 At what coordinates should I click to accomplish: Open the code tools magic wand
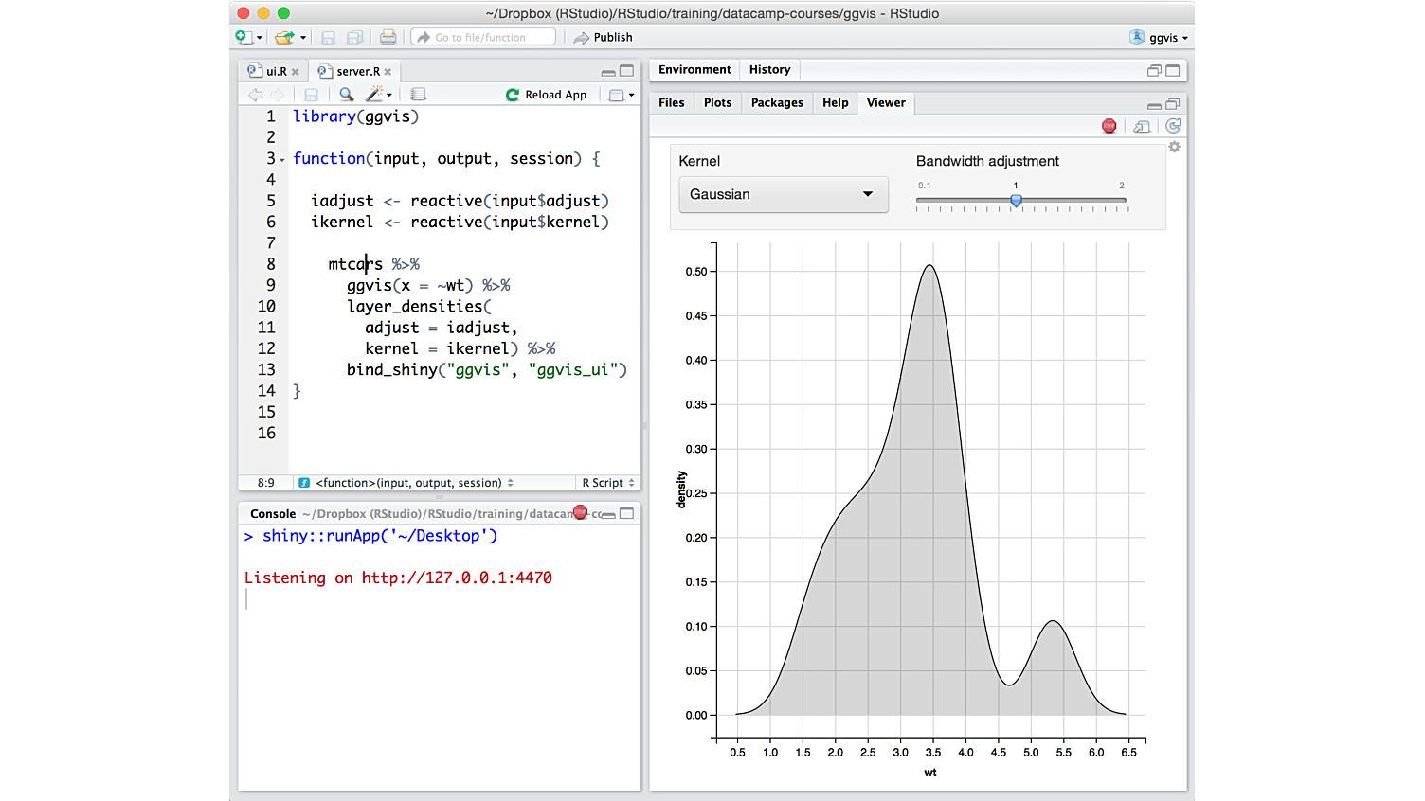point(375,95)
